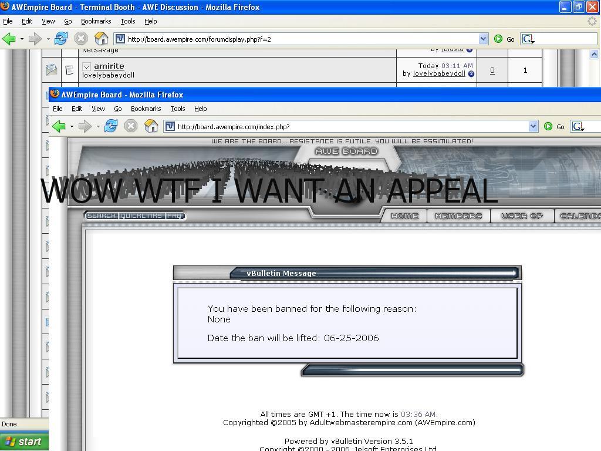601x451 pixels.
Task: Open Go menu in front AWEmpire Board window
Action: tap(117, 109)
